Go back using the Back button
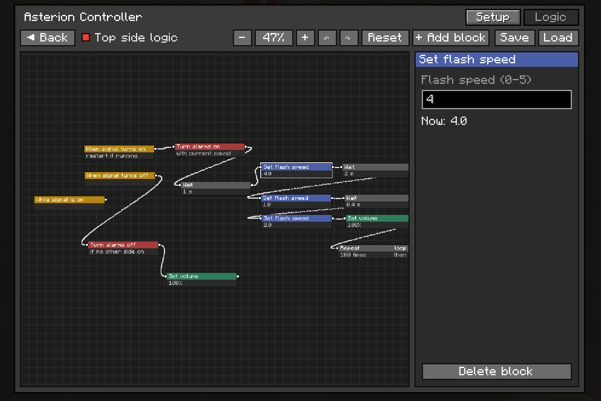Screen dimensions: 601x401 point(48,38)
